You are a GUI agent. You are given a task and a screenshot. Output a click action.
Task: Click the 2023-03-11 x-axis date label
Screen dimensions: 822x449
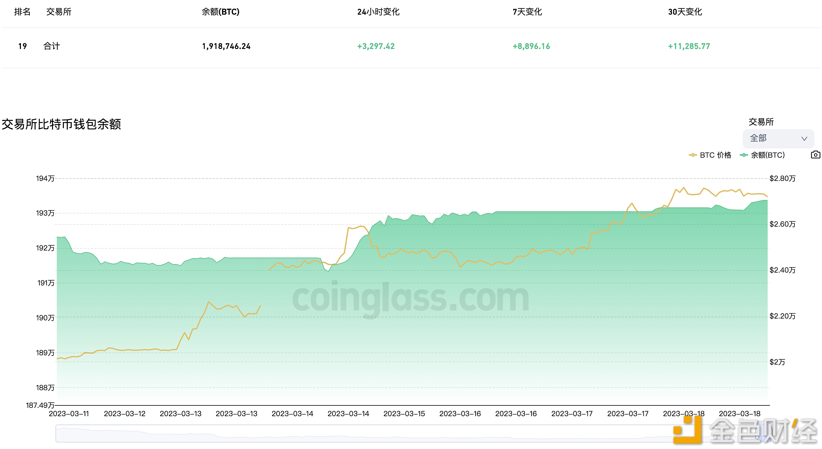69,414
